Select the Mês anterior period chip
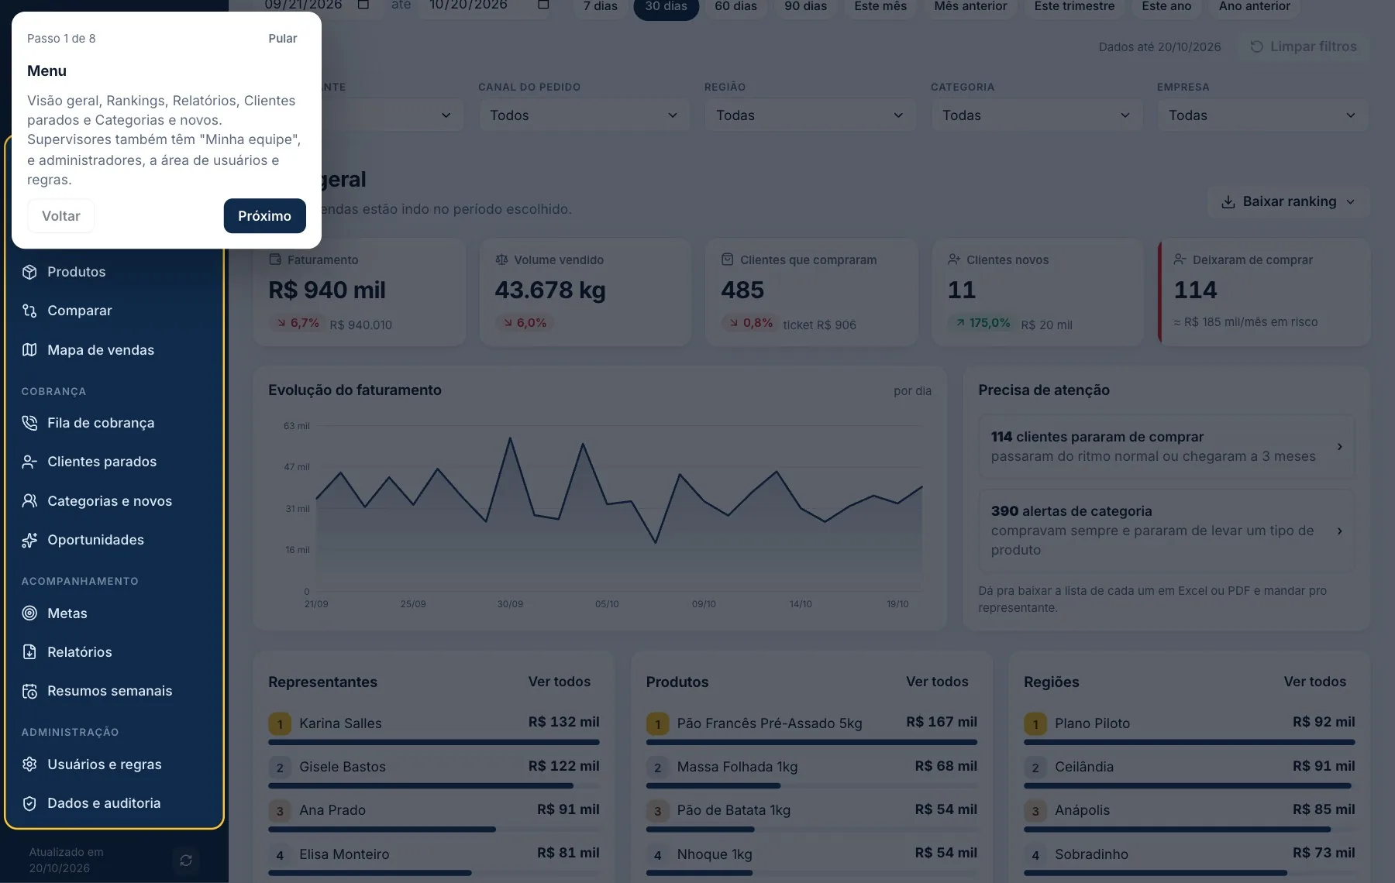Image resolution: width=1395 pixels, height=883 pixels. pos(970,7)
